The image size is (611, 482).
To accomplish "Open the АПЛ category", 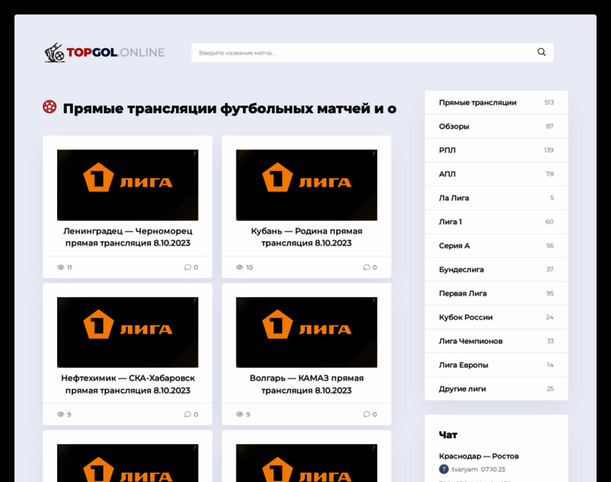I will [496, 174].
